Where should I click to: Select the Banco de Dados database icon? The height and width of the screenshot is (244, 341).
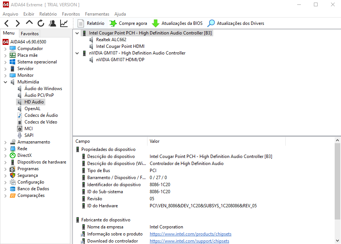(13, 189)
